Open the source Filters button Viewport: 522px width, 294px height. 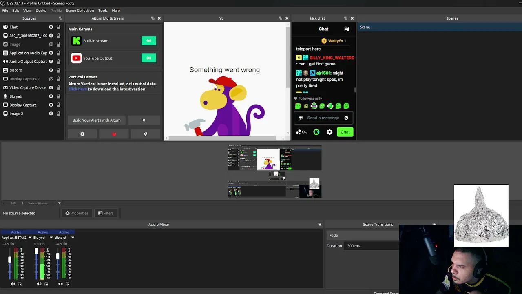pos(106,213)
